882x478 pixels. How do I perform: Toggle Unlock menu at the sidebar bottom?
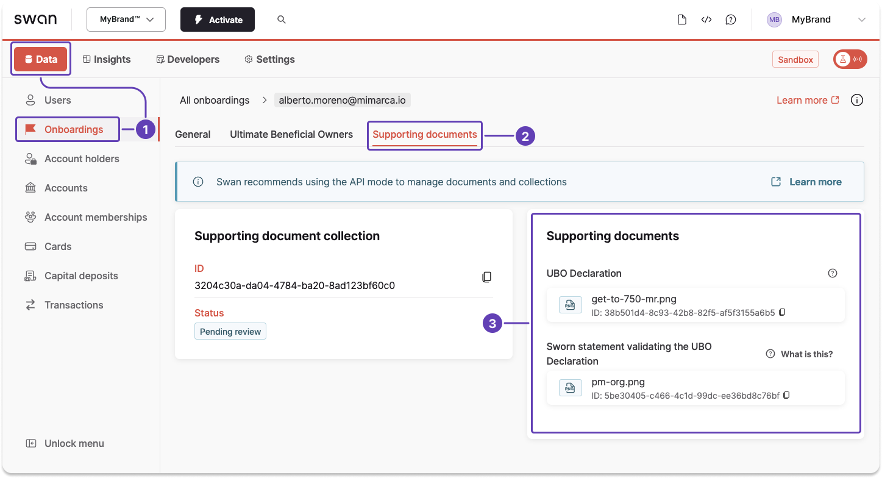[x=65, y=443]
